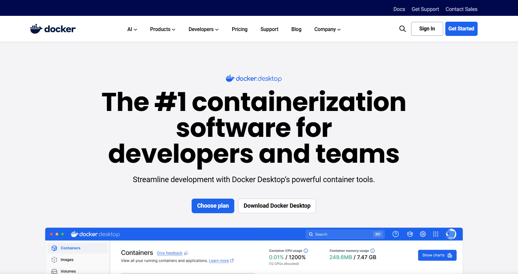Image resolution: width=518 pixels, height=274 pixels.
Task: Select Containers in the sidebar
Action: click(x=78, y=248)
